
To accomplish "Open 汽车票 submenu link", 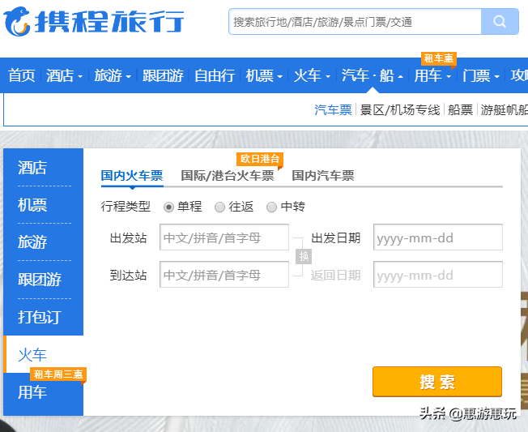I will tap(333, 110).
